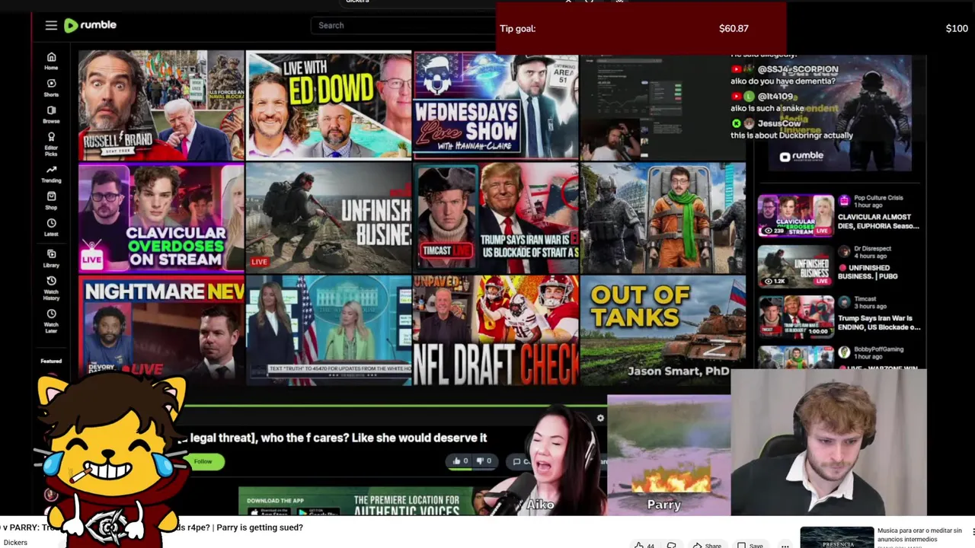Open options for the Musica para orar video
The image size is (975, 548).
click(x=973, y=531)
